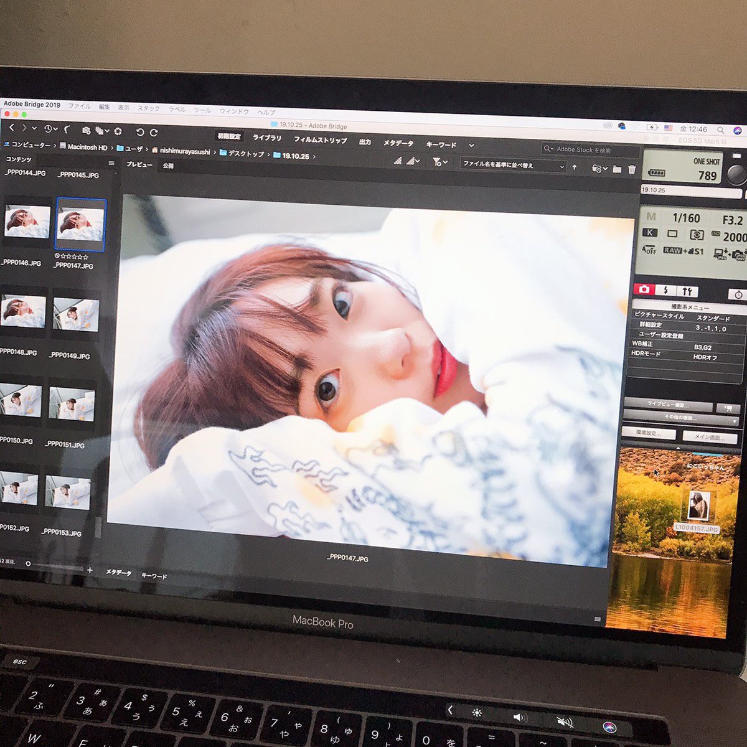
Task: Open the refine batch stack dropdown
Action: click(x=102, y=131)
